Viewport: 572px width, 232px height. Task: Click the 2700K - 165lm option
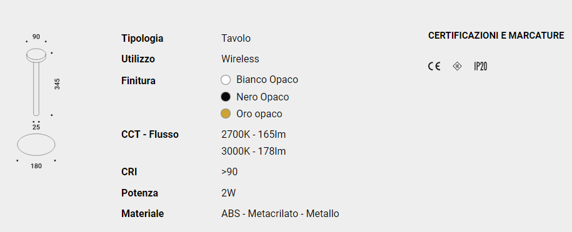click(254, 135)
